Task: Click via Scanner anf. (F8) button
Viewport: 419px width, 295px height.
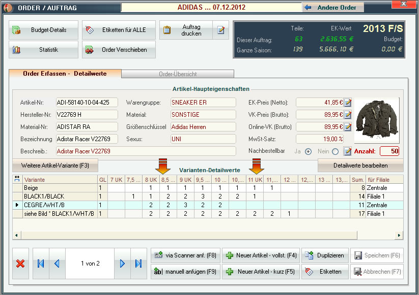Action: point(185,255)
